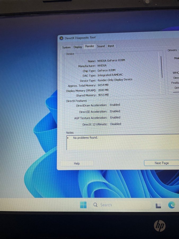Go to the Sound tab
Screen dimensions: 179x239
tap(101, 46)
